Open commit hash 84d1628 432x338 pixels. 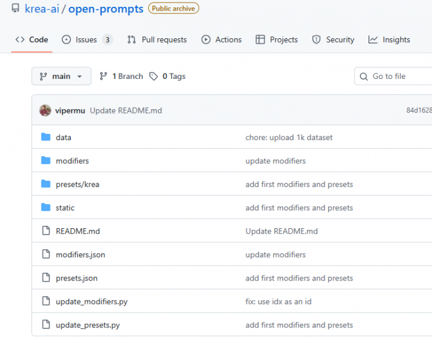419,110
